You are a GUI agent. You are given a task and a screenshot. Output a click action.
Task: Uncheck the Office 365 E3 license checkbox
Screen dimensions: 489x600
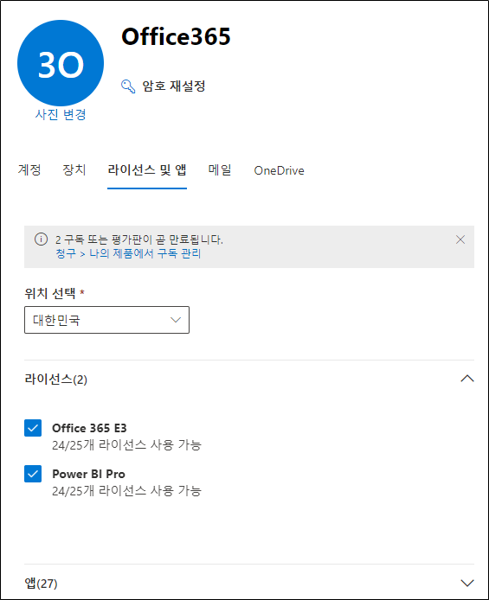(x=33, y=428)
